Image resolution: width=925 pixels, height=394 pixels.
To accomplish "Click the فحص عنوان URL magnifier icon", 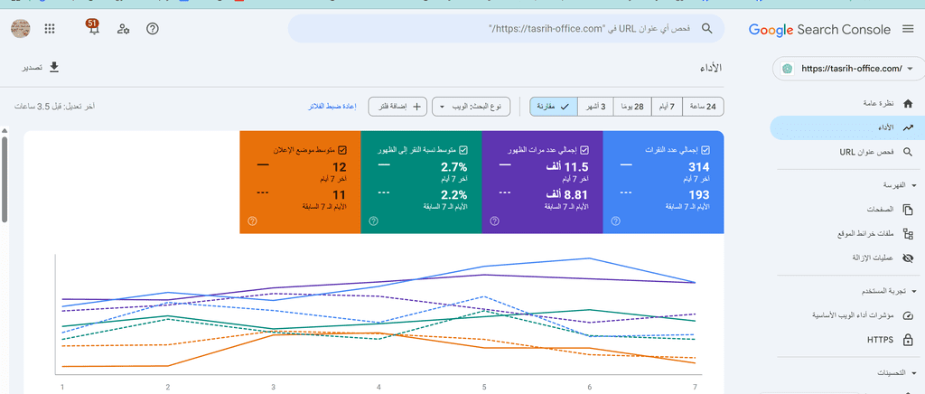I will (908, 152).
